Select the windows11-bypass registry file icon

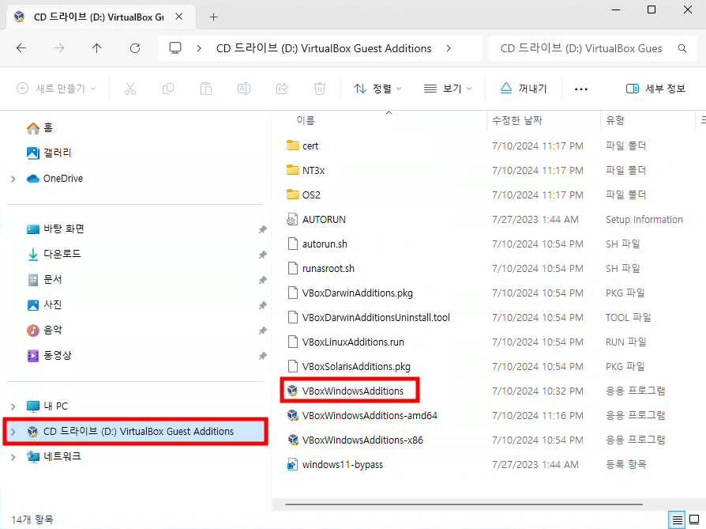[x=293, y=464]
